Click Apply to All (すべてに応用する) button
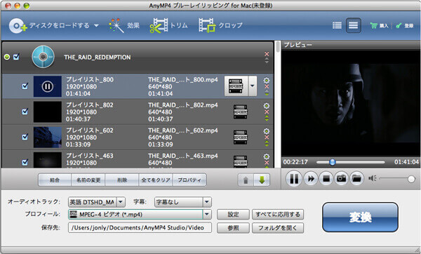421x254 pixels. (x=278, y=214)
